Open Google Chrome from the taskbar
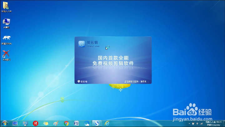This screenshot has height=127, width=225. click(x=66, y=124)
